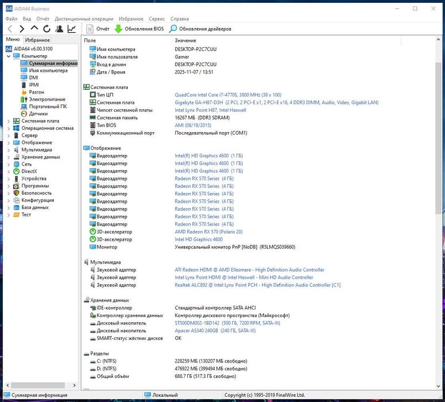445x402 pixels.
Task: Click the green BIOS update arrow icon
Action: pos(118,29)
